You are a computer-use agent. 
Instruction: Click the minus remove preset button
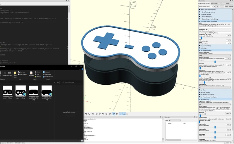pos(222,7)
